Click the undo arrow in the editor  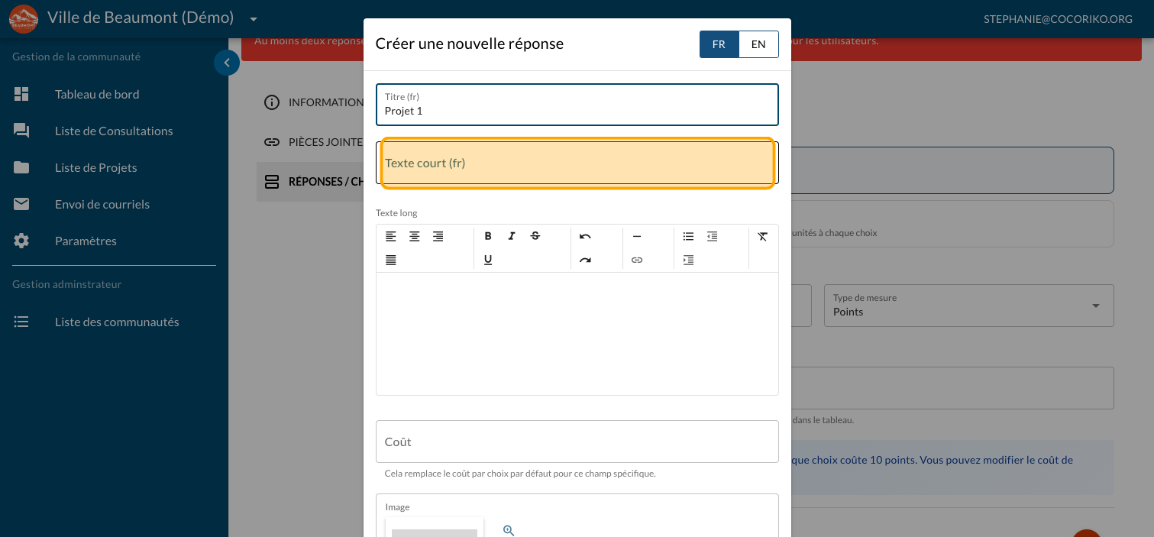click(585, 236)
